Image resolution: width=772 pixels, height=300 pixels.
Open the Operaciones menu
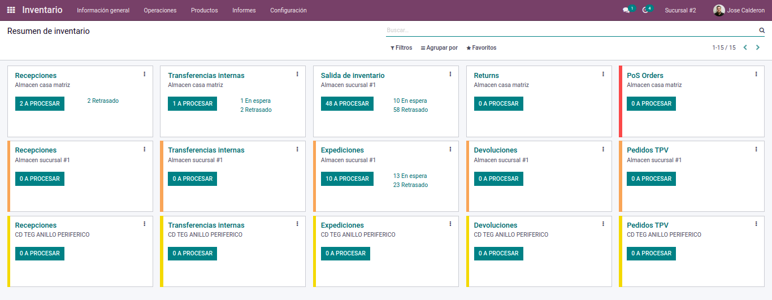coord(160,10)
